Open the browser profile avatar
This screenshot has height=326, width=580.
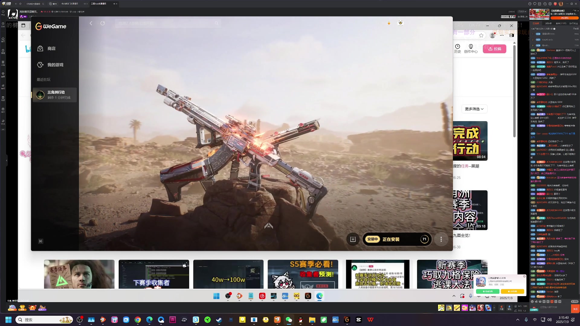492,35
